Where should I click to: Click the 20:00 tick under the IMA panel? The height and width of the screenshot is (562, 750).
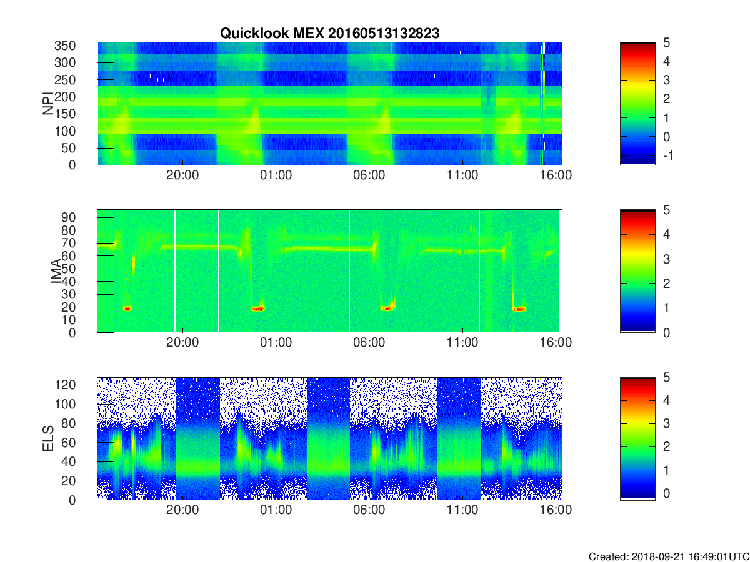[x=182, y=343]
